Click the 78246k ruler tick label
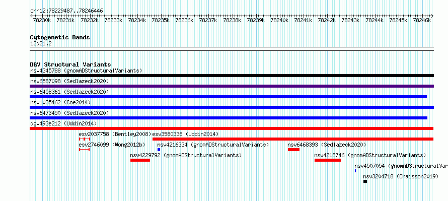Viewport: 448px width, 201px height. coord(422,20)
